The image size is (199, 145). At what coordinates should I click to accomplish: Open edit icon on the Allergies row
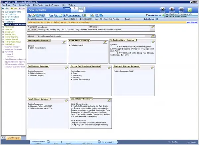click(153, 36)
